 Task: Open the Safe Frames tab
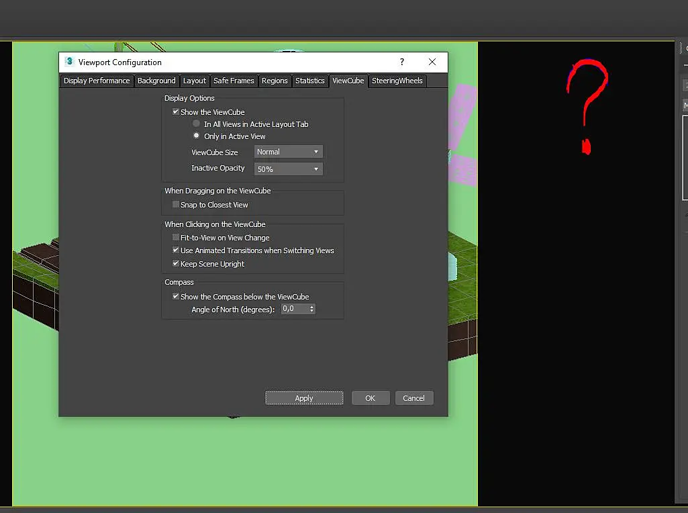point(234,81)
